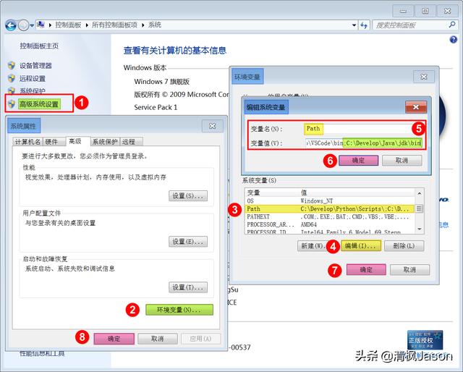Select the PATHEXT variable row
Viewport: 463px width, 372px height.
pyautogui.click(x=330, y=216)
